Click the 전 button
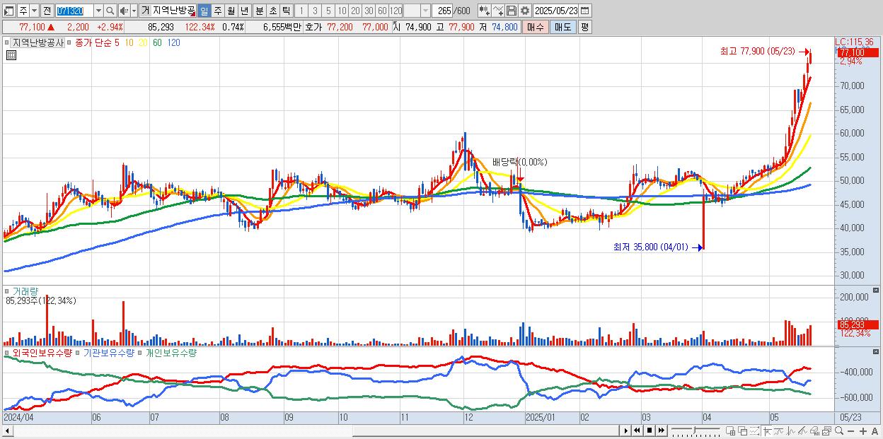The image size is (883, 439). coord(47,11)
